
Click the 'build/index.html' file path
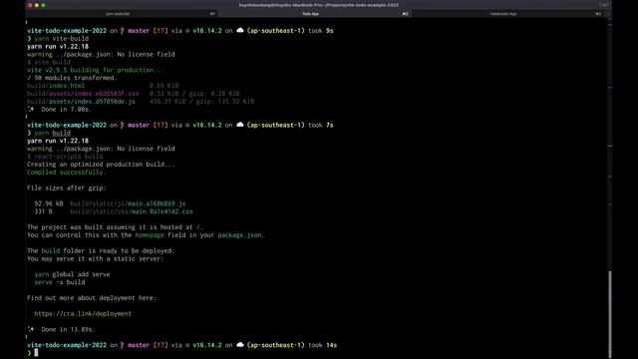click(x=56, y=86)
